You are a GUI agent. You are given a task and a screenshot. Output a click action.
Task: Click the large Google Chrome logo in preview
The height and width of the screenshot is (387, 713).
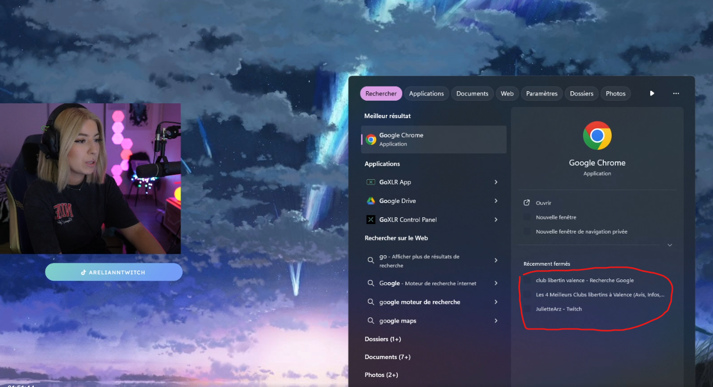tap(597, 136)
